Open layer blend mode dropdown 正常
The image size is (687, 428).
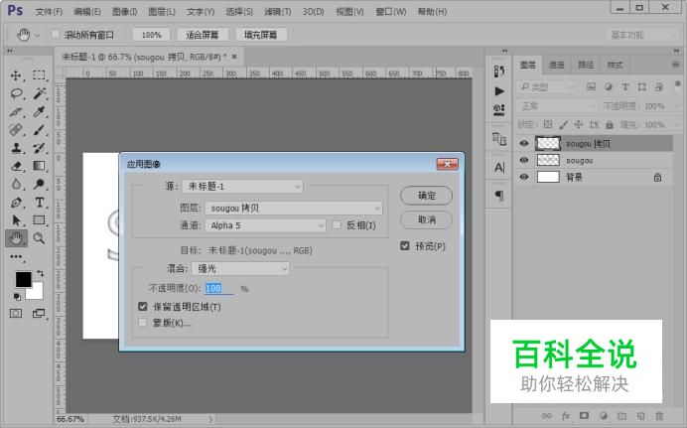[557, 106]
